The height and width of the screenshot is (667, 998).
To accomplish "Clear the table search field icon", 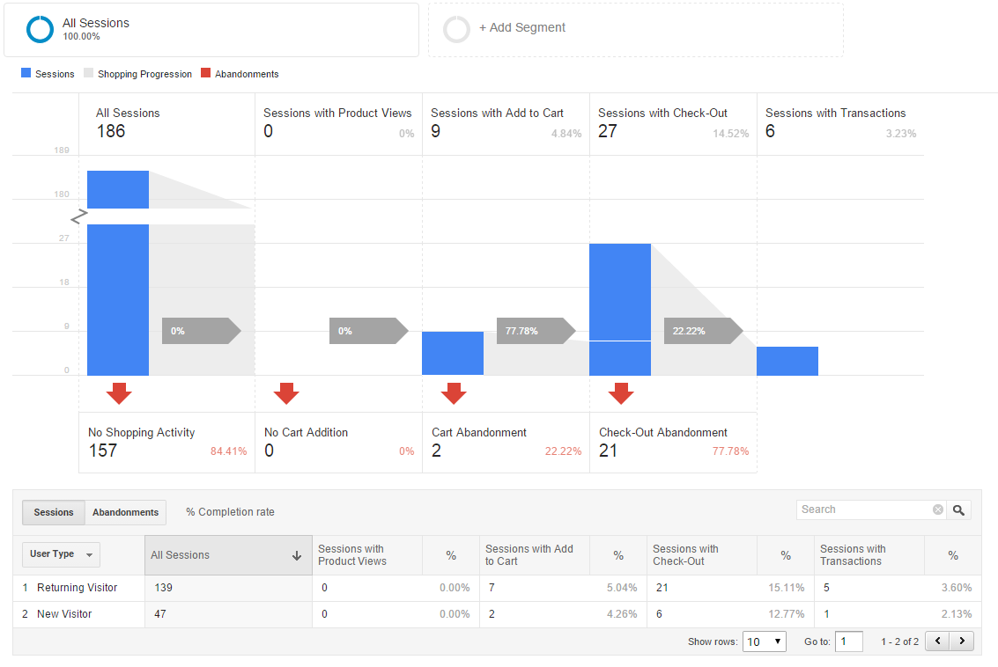I will coord(938,509).
